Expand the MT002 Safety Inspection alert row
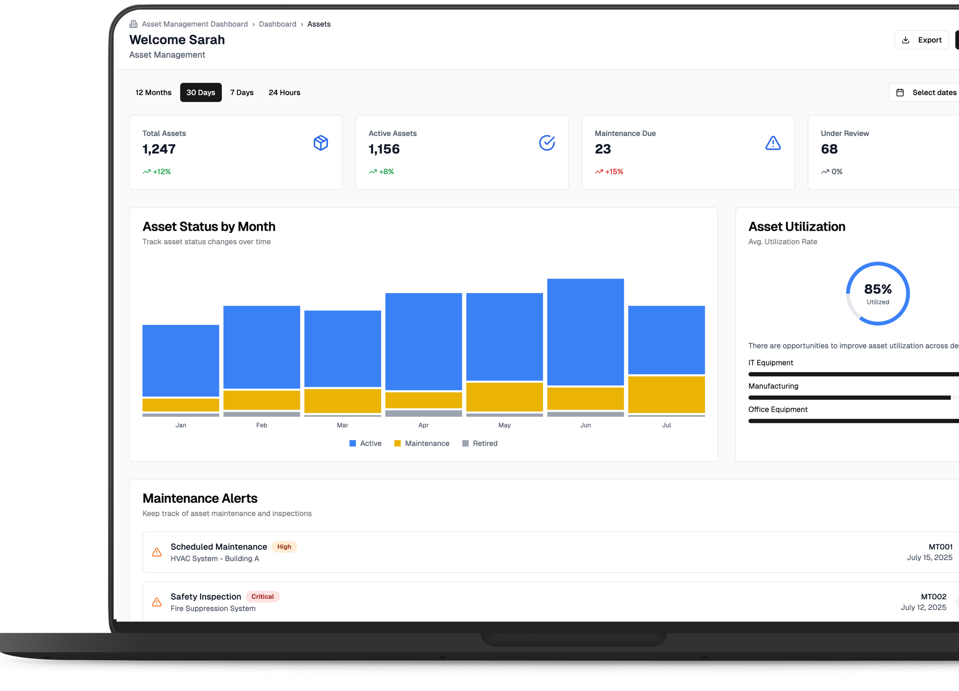The width and height of the screenshot is (959, 691). (x=507, y=601)
